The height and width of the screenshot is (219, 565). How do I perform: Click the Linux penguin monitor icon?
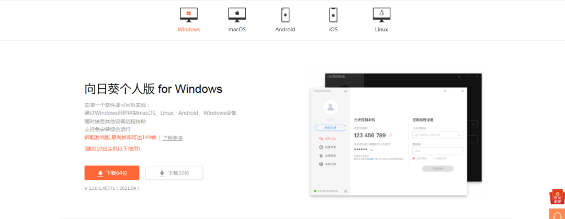[381, 15]
